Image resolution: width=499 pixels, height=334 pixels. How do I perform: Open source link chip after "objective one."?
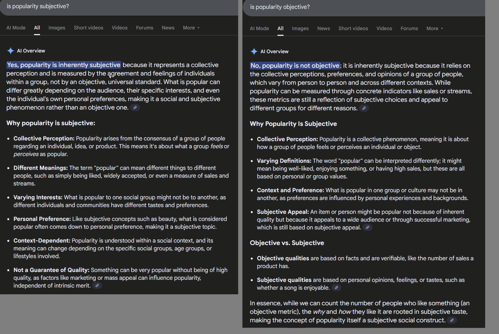click(135, 107)
